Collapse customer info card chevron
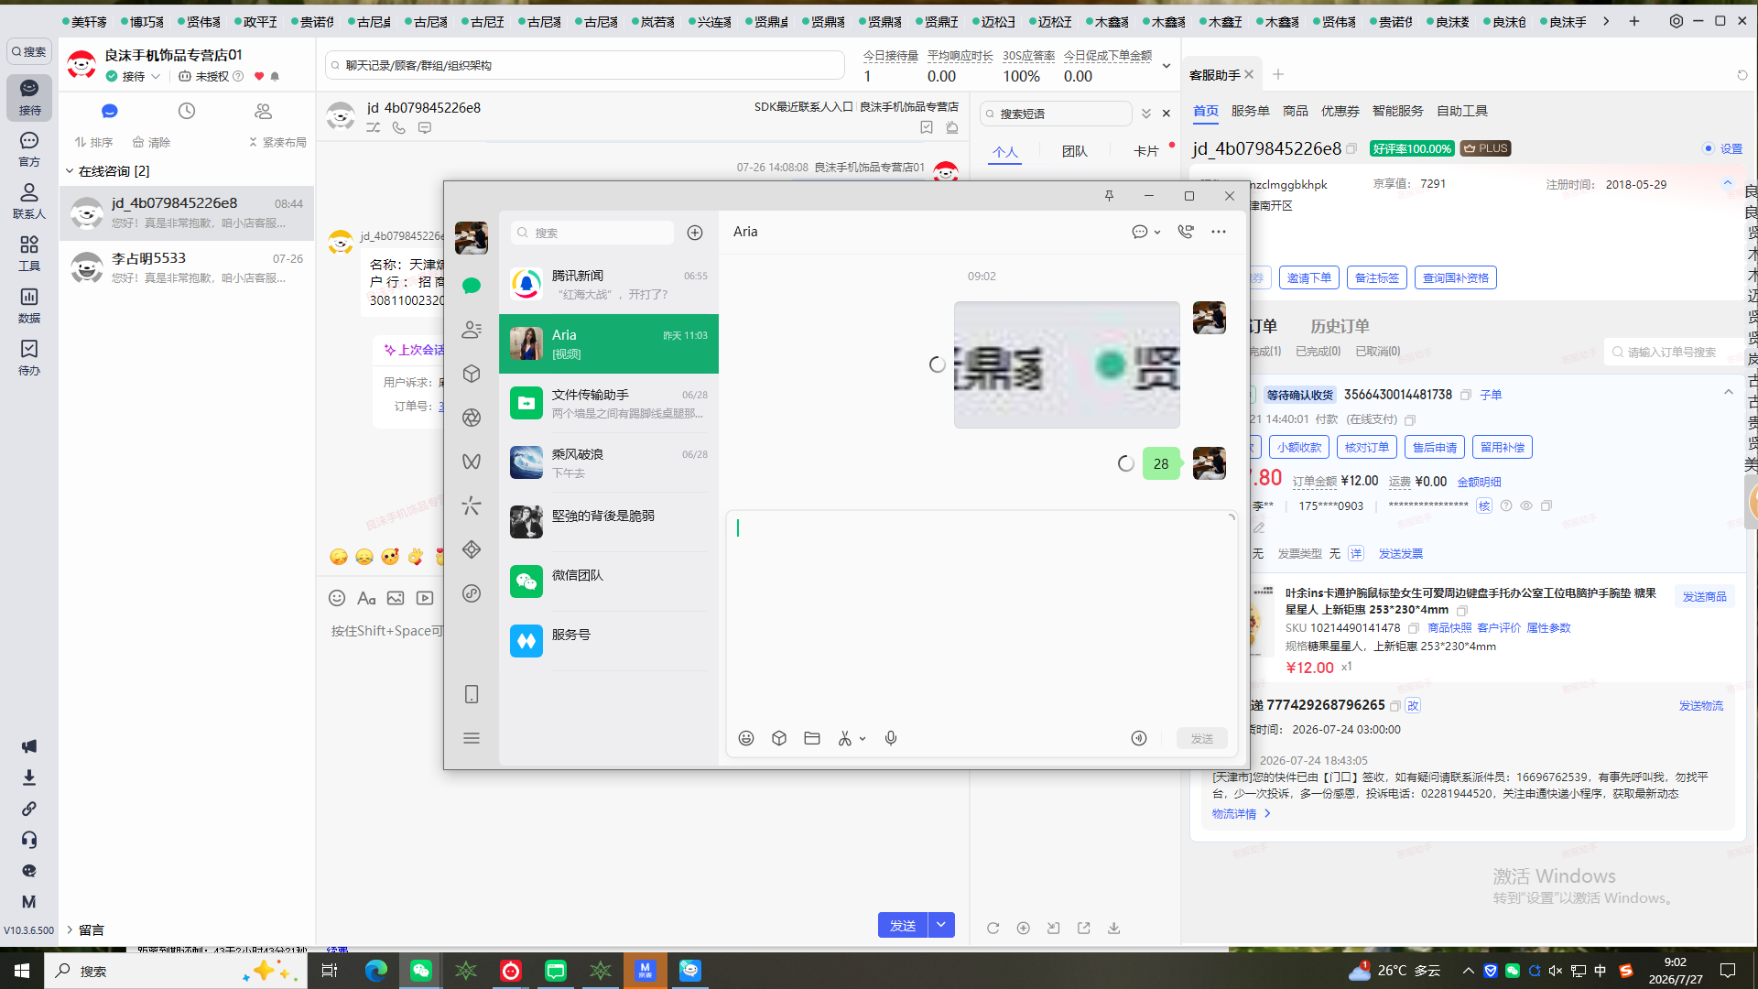Screen dimensions: 1758x989 (1728, 183)
